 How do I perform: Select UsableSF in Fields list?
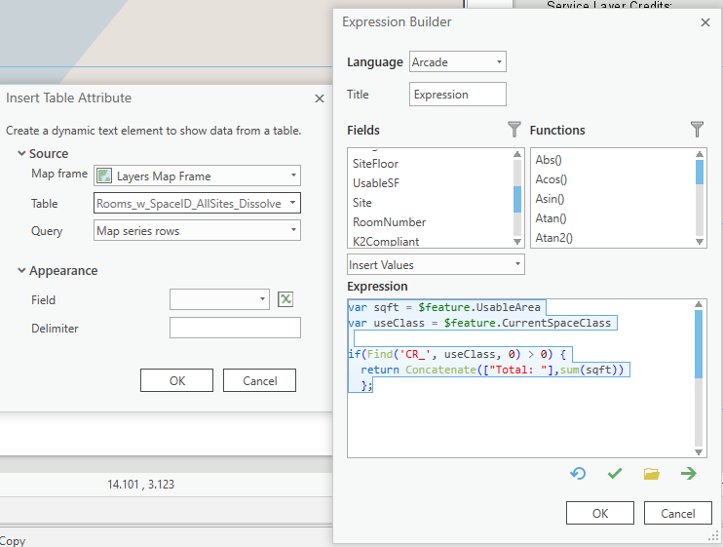376,183
